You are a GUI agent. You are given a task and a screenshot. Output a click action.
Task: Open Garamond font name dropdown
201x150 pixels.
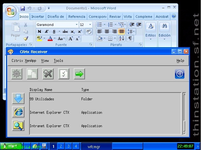click(x=77, y=25)
